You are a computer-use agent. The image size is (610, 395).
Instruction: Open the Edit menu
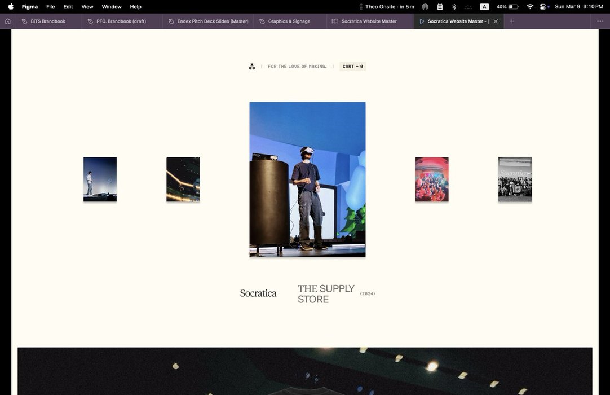(68, 7)
